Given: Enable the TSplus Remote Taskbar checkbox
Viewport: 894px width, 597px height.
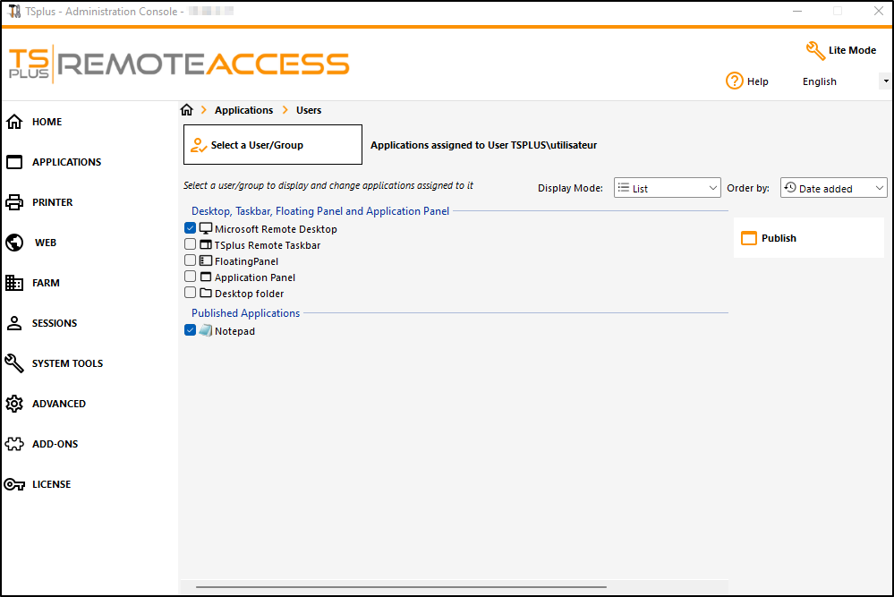Looking at the screenshot, I should pos(190,243).
